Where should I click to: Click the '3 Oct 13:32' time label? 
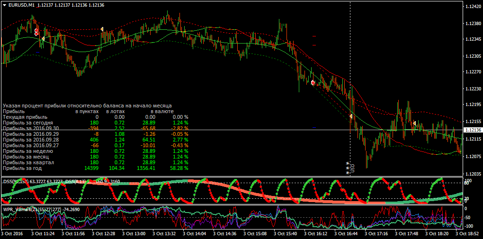point(164,234)
